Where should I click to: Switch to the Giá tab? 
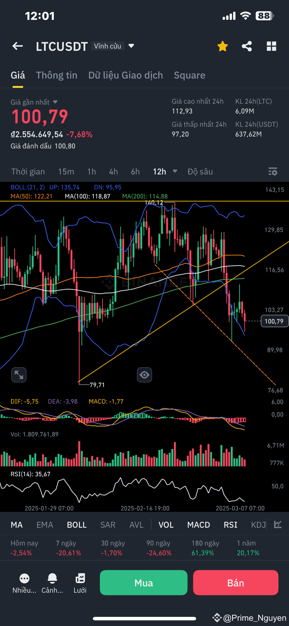click(18, 75)
